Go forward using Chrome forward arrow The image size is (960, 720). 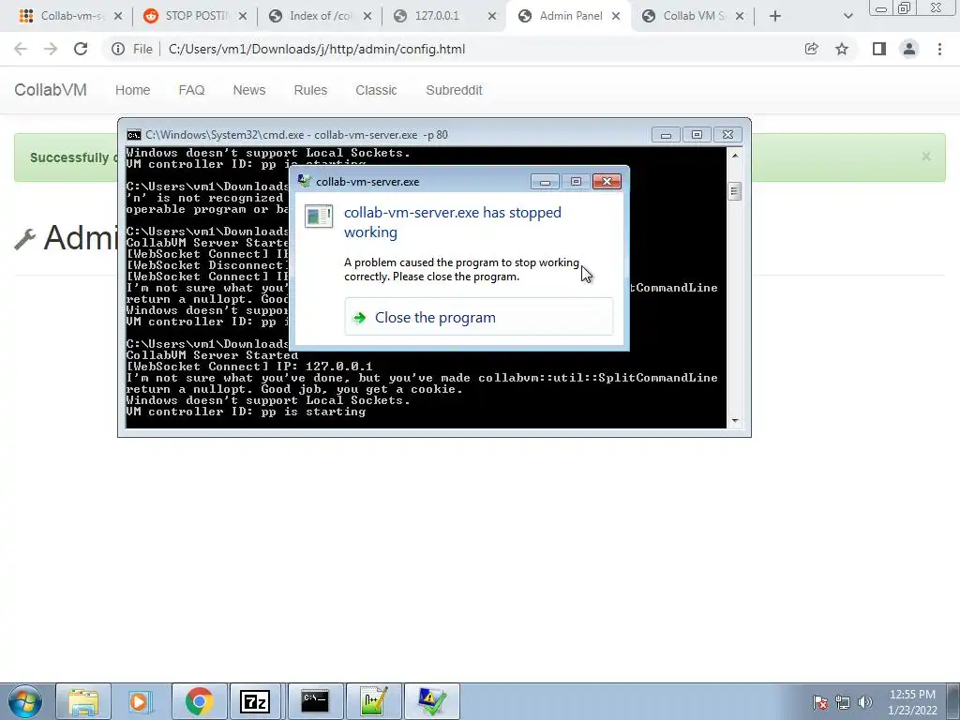51,49
